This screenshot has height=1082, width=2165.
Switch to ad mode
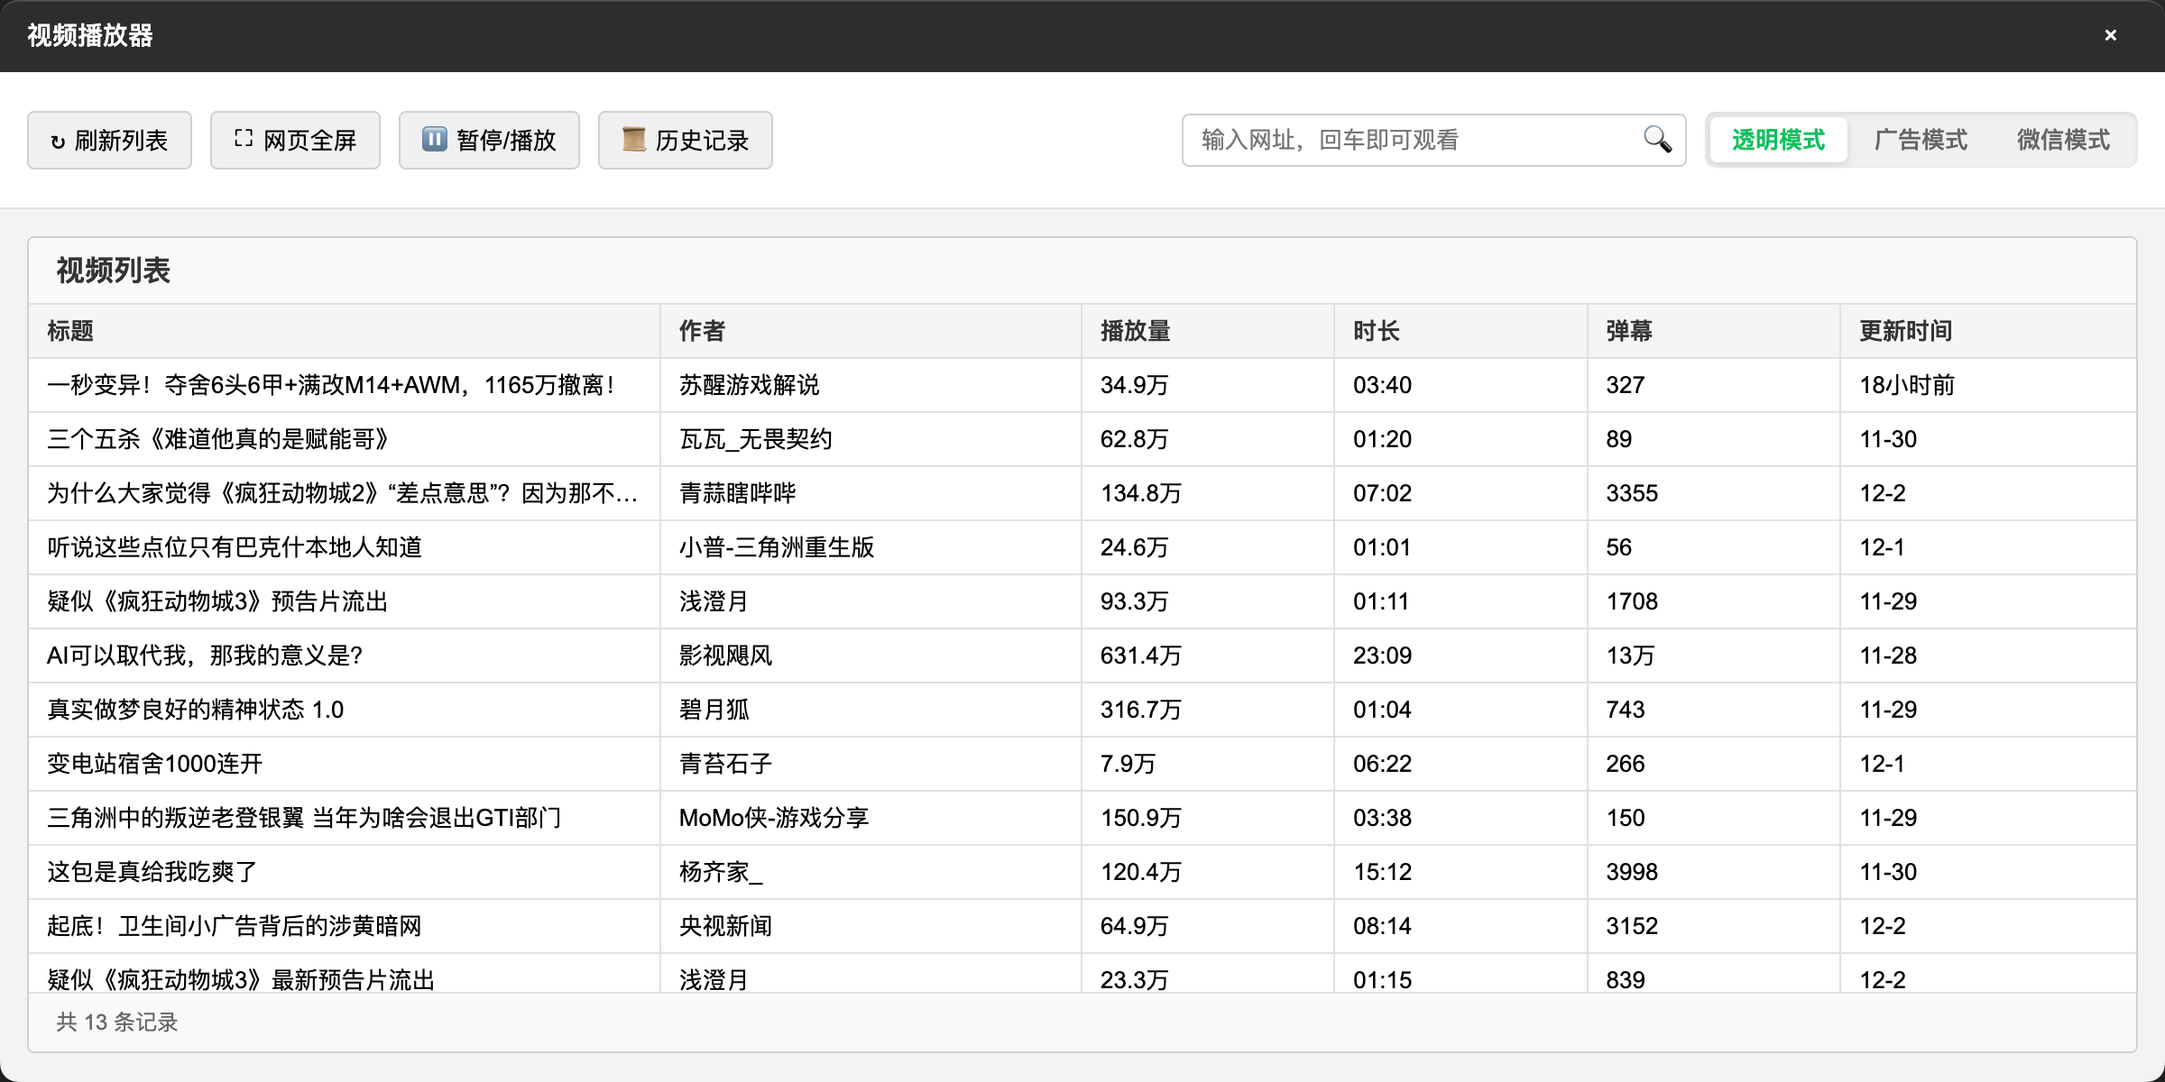pos(1921,140)
